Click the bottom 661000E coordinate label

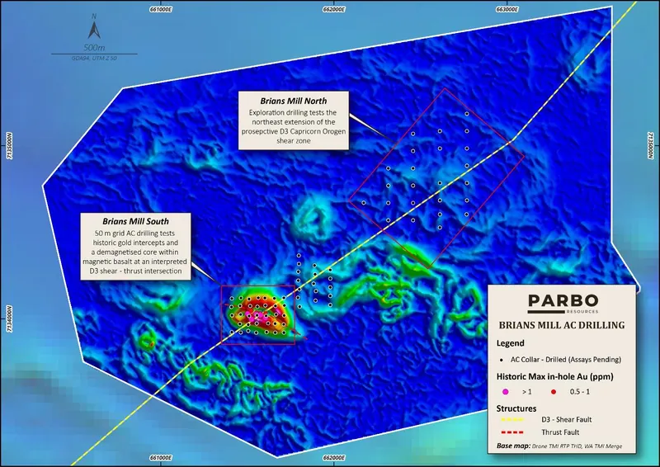point(161,458)
